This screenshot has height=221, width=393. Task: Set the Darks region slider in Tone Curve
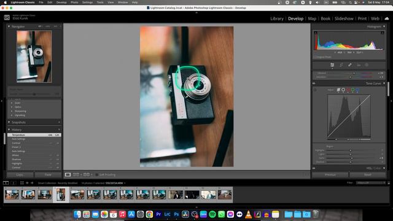352,158
